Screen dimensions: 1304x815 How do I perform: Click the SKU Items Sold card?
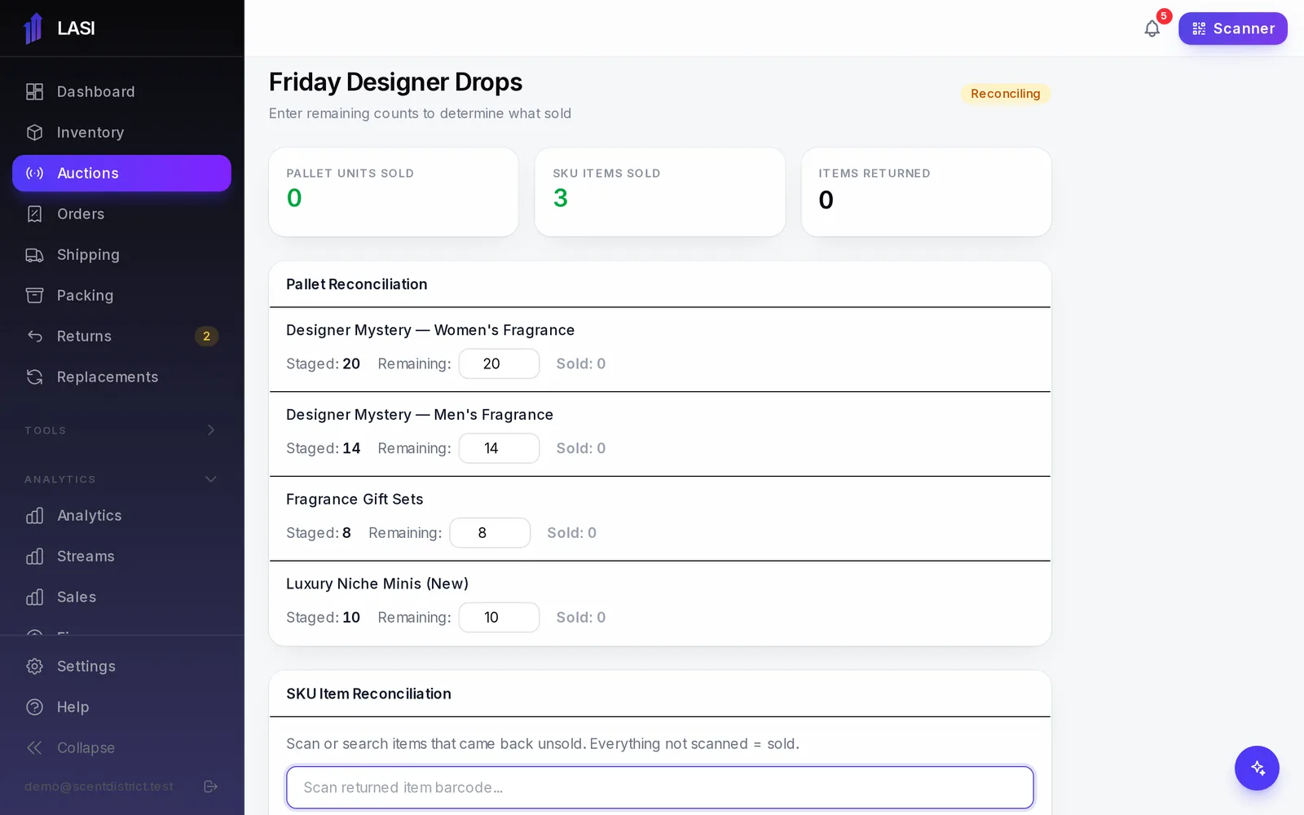click(x=660, y=192)
